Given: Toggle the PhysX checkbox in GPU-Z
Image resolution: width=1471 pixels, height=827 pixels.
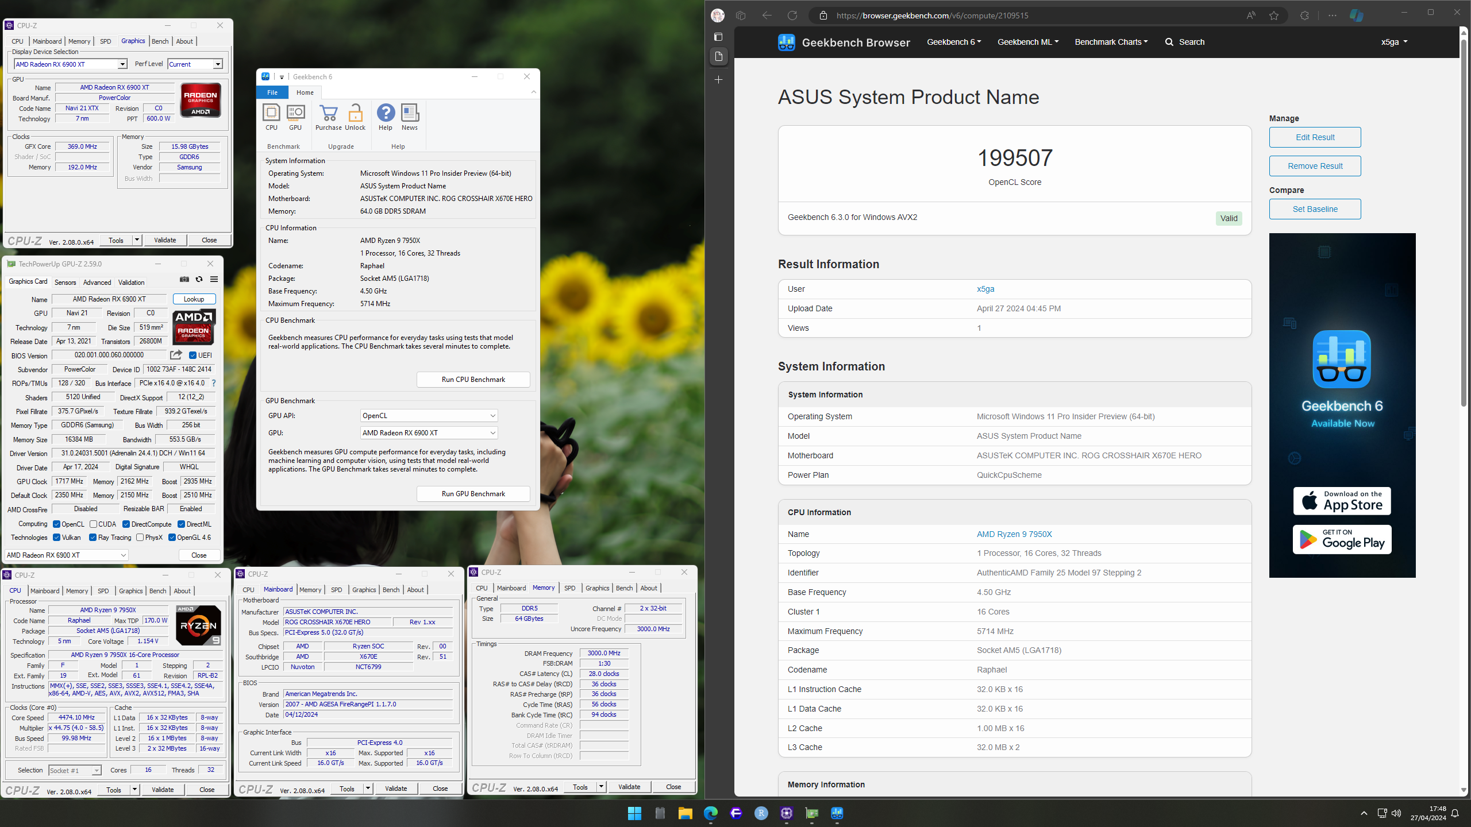Looking at the screenshot, I should 140,538.
